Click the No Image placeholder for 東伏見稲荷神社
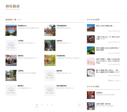This screenshot has height=112, width=127. pyautogui.click(x=50, y=90)
